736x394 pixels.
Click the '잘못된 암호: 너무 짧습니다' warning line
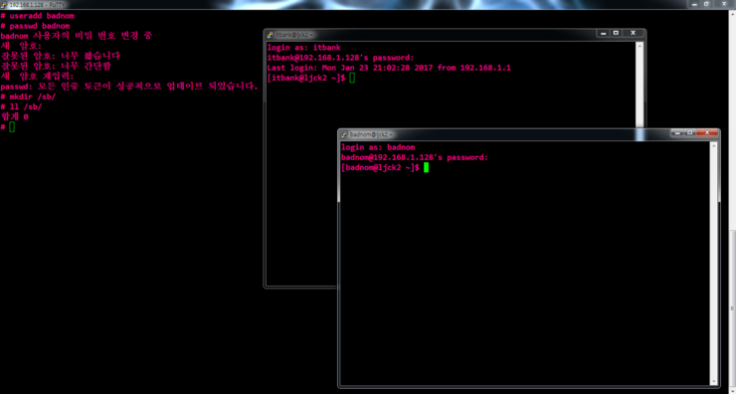coord(60,56)
